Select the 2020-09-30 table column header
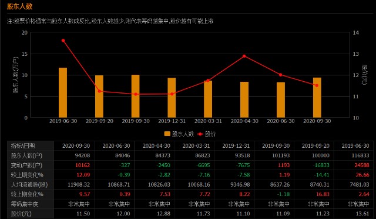376x219 pixels. point(76,145)
